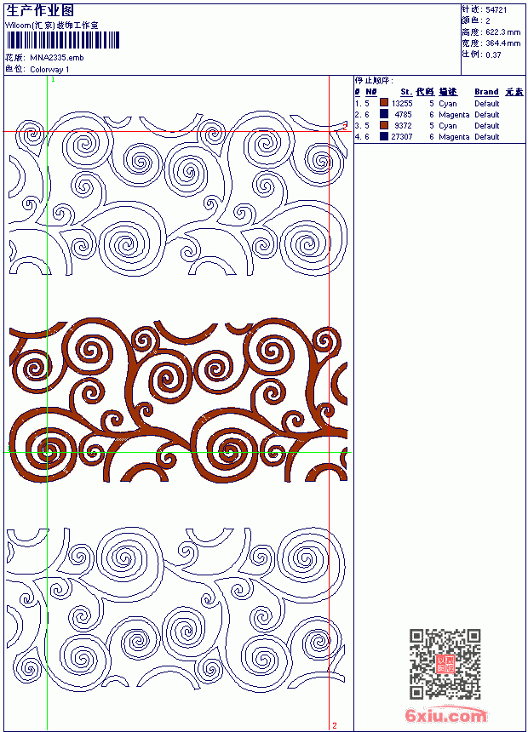528x732 pixels.
Task: Click the stitch count value 54721
Action: tap(496, 10)
